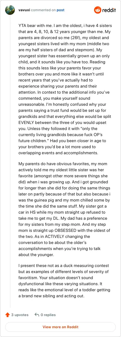This screenshot has width=121, height=337.
Task: Open the vavuxi username profile
Action: pos(24,10)
